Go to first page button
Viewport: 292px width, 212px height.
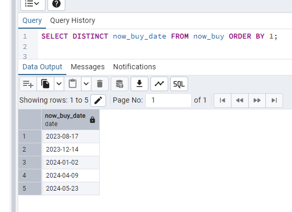(223, 101)
